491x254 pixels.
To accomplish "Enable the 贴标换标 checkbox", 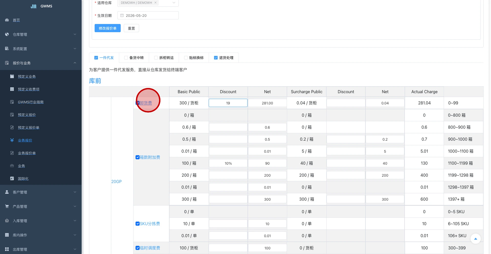I will click(x=186, y=58).
